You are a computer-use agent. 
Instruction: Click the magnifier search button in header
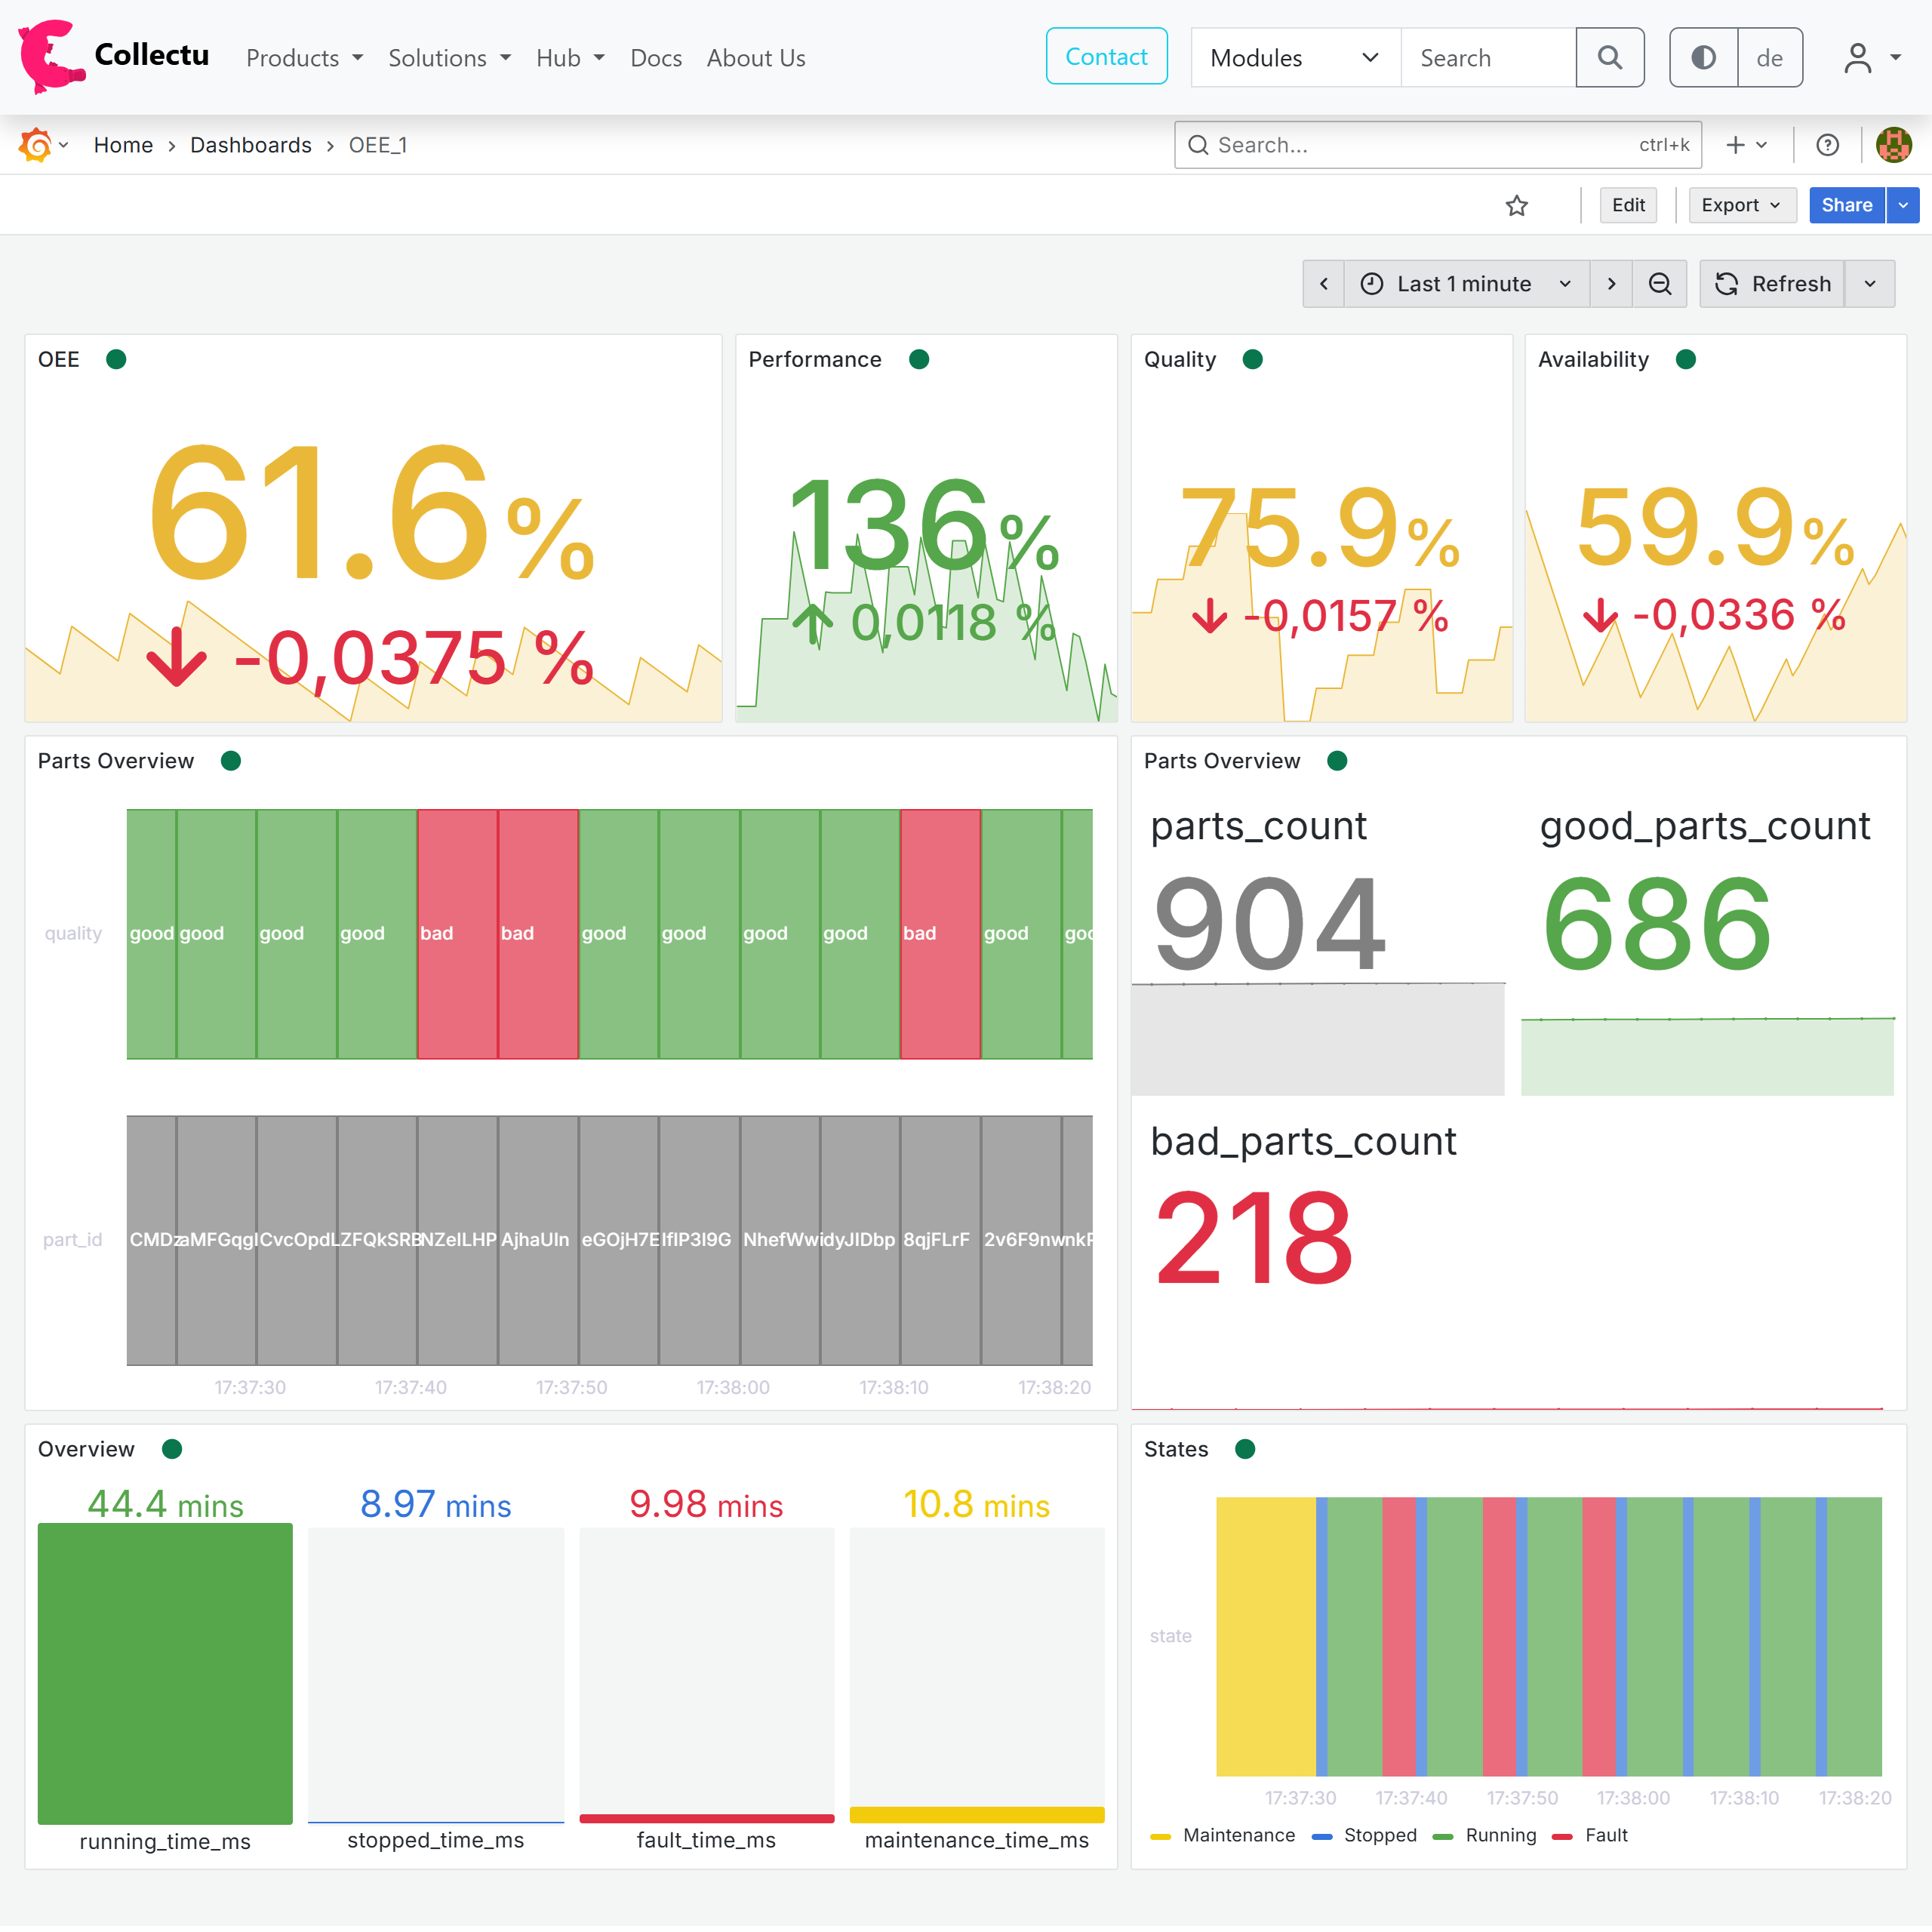click(x=1609, y=58)
